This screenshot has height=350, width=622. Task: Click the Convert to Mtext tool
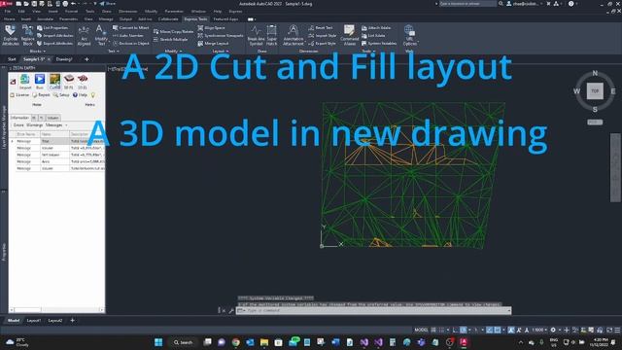coord(130,28)
